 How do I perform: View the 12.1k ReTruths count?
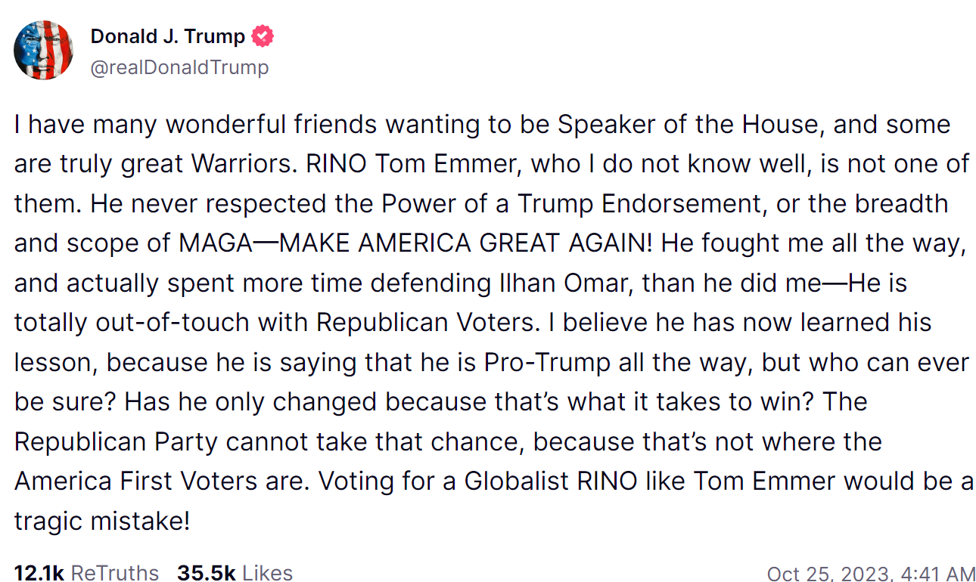point(39,573)
